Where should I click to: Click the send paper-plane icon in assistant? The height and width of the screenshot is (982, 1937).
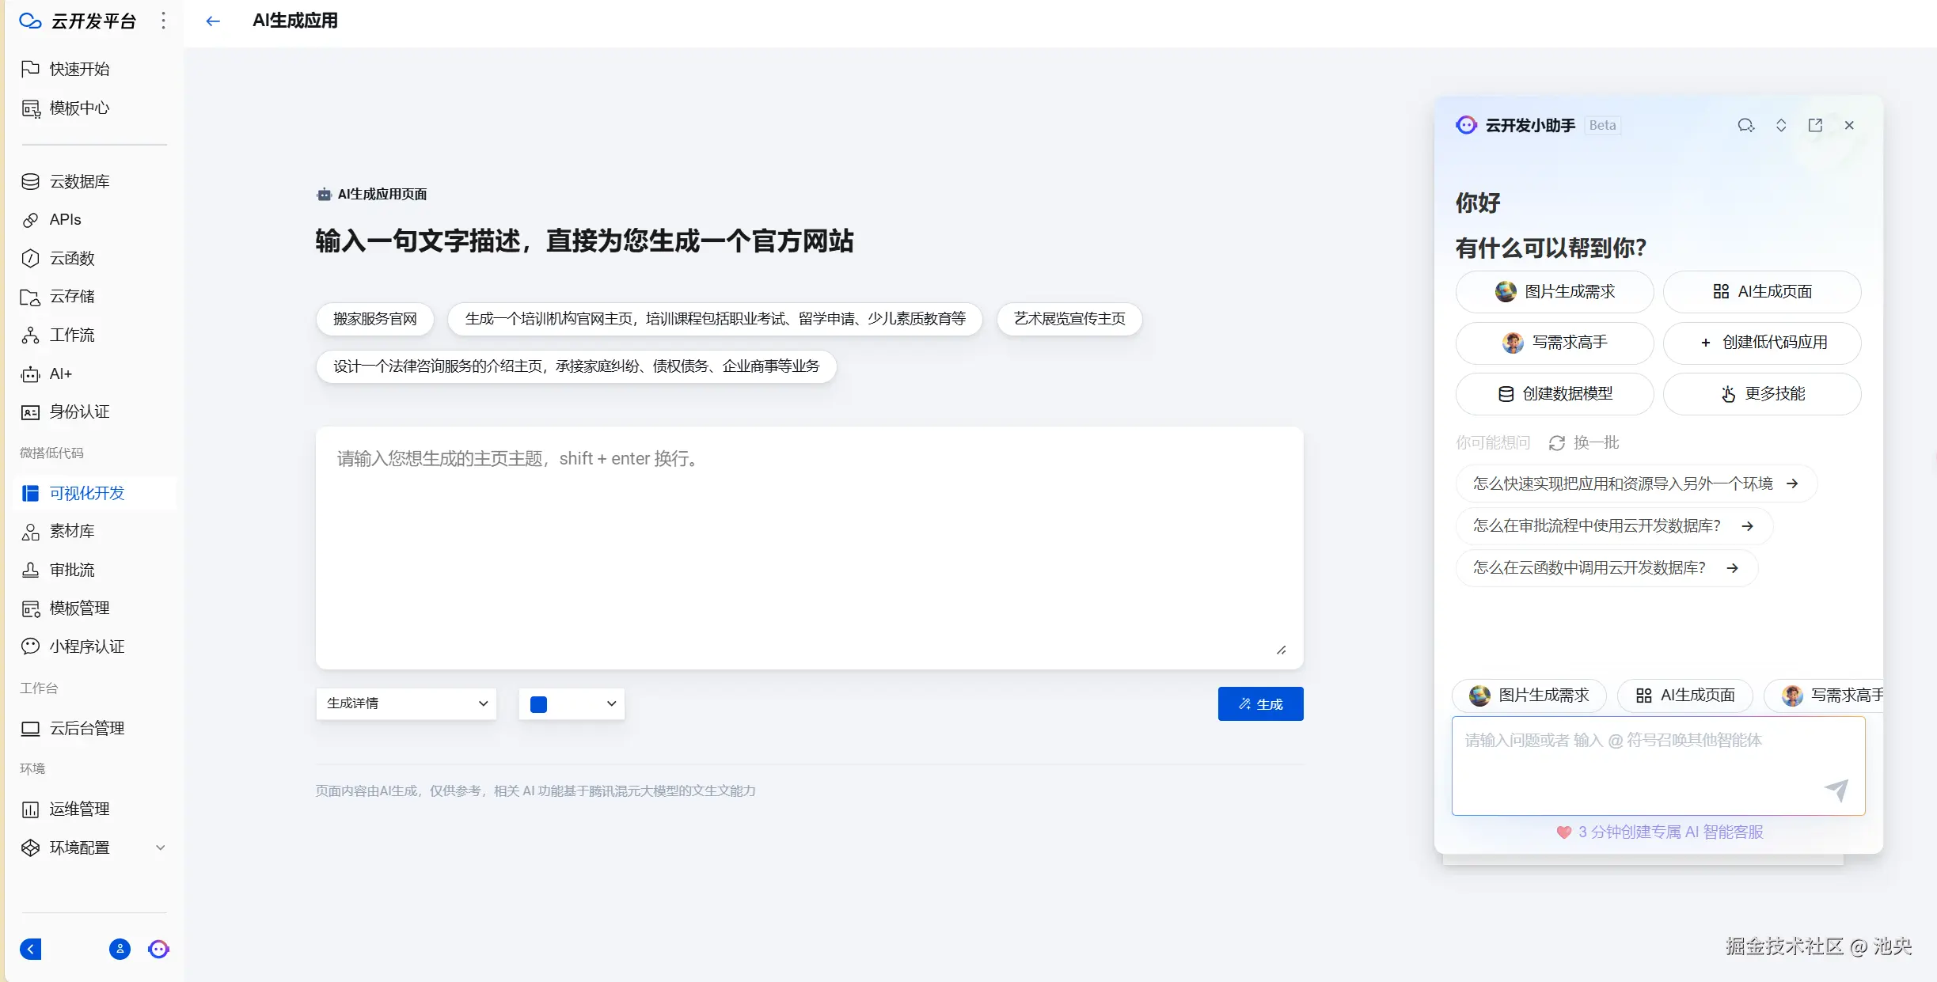(1836, 789)
